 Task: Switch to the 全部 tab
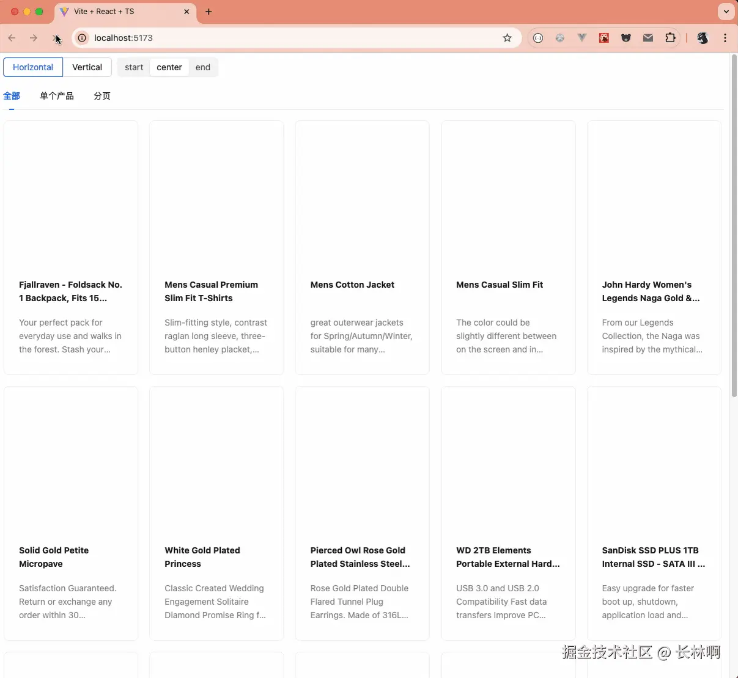(12, 96)
